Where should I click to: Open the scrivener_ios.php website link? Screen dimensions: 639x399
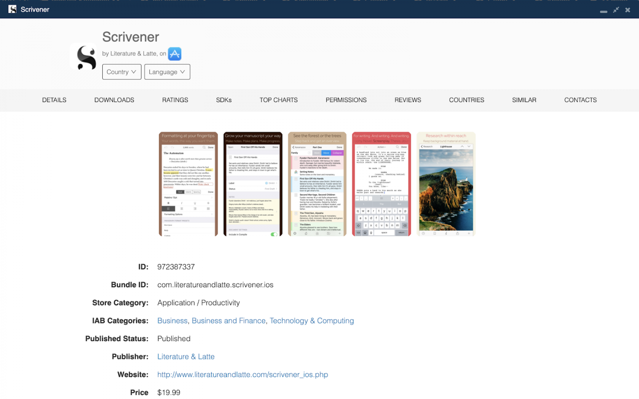pos(243,374)
